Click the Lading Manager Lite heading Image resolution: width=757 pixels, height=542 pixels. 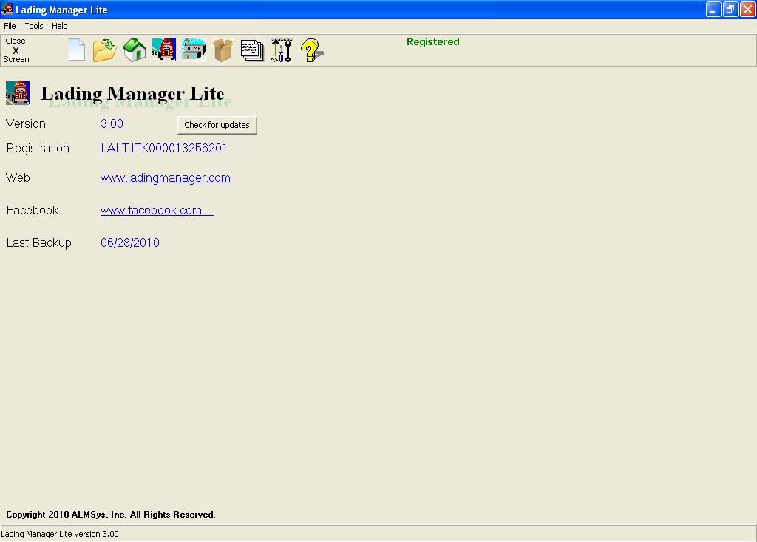click(132, 94)
